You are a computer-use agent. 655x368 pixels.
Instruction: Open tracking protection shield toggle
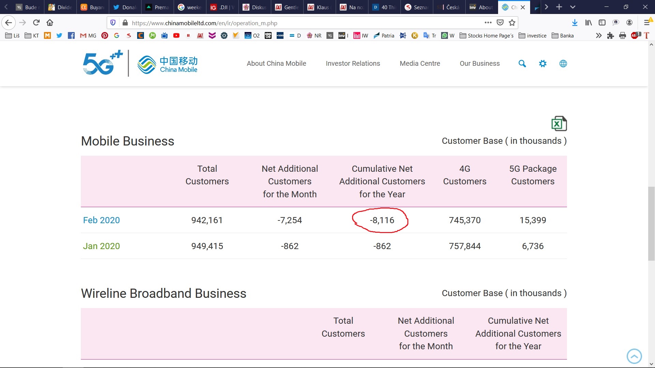113,23
